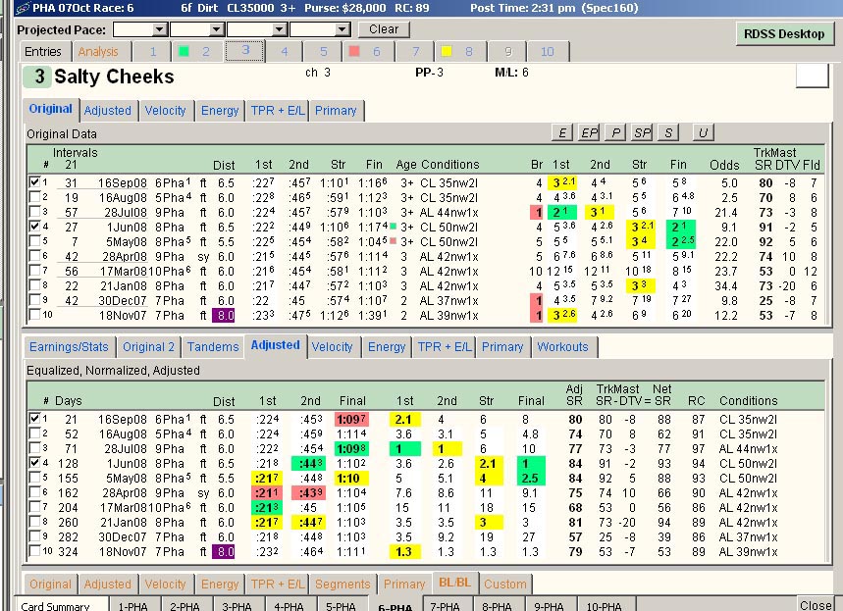The height and width of the screenshot is (611, 843).
Task: Uncheck line 4 (1Jun08) in Original Data
Action: click(35, 227)
